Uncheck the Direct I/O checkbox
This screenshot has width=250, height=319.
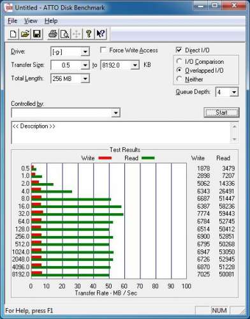coord(179,50)
